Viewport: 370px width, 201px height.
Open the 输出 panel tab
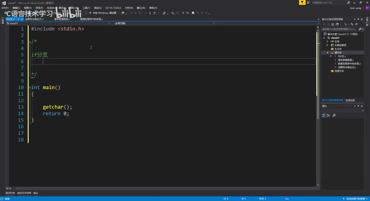[36, 193]
